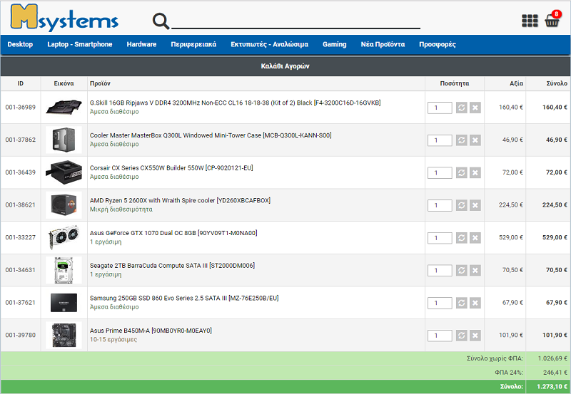Click product ID 001-36989
The width and height of the screenshot is (571, 394).
point(21,107)
